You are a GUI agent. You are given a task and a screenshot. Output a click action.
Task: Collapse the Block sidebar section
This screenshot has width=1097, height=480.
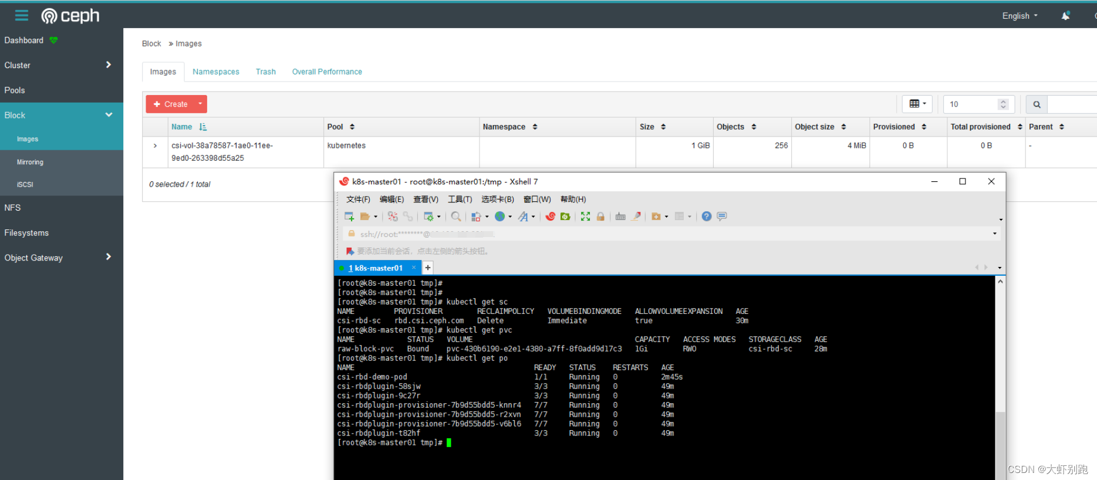(109, 114)
